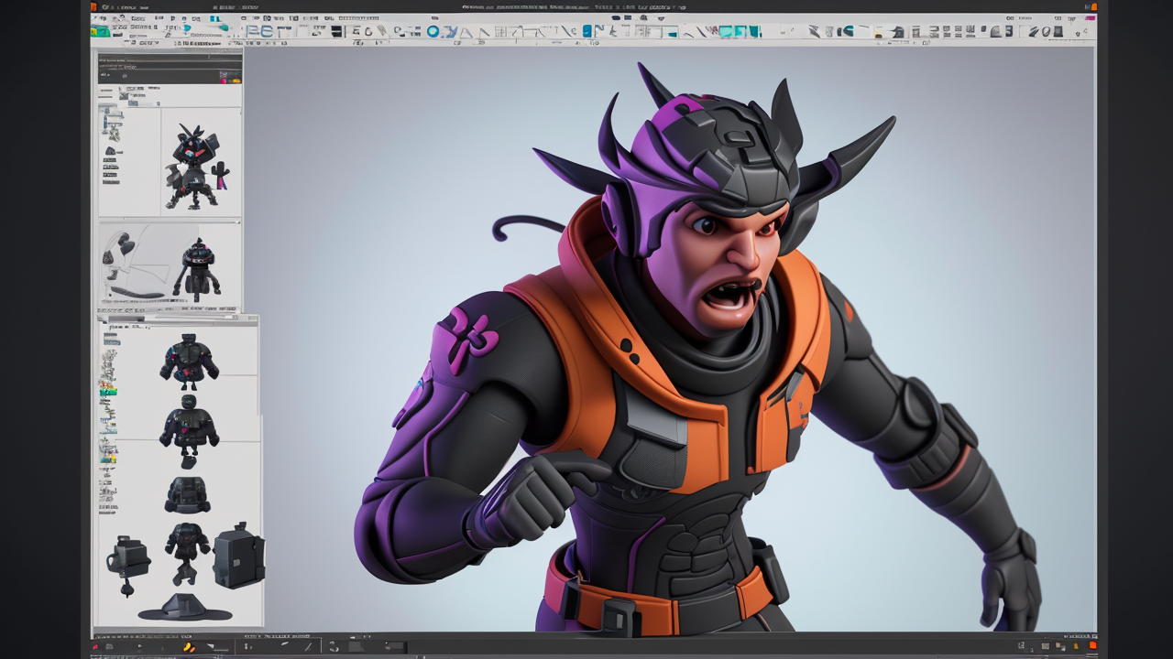Select the flat hat-shaped piece at panel bottom
Image resolution: width=1173 pixels, height=659 pixels.
[x=184, y=608]
